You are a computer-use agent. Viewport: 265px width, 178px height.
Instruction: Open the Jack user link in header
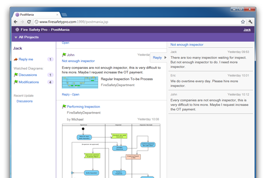point(247,30)
